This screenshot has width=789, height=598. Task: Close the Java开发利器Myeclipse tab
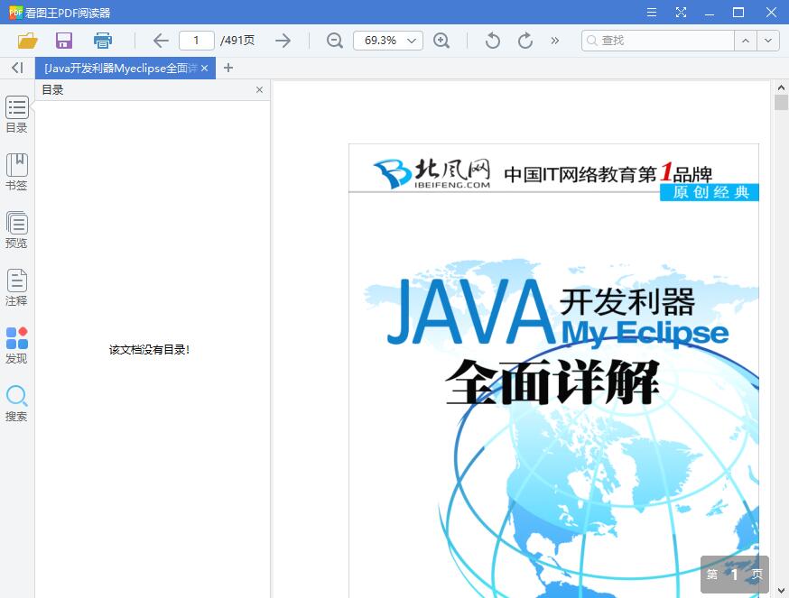(204, 68)
